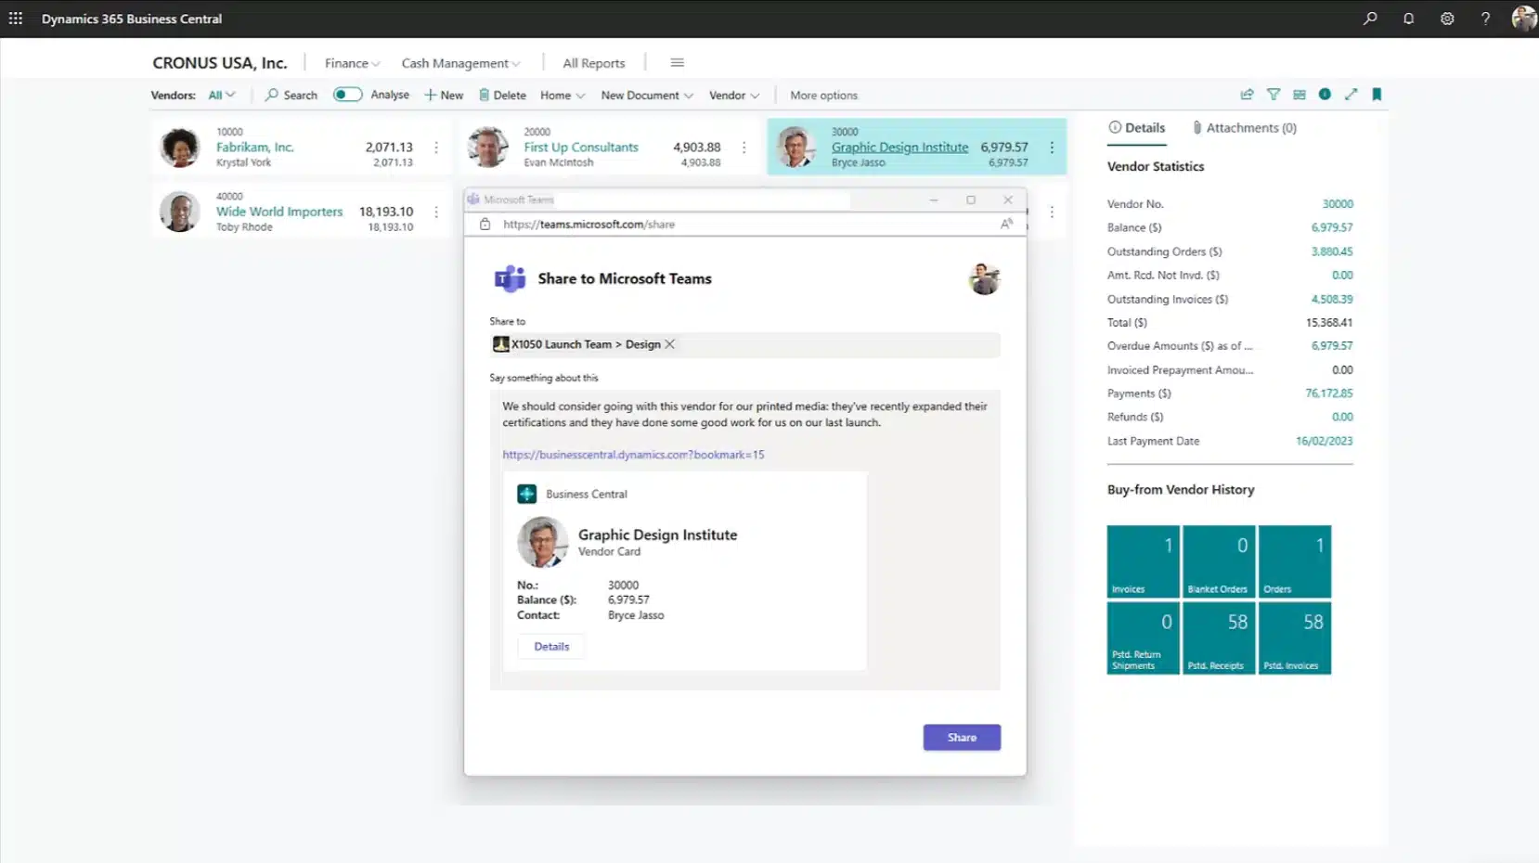Click the Details button on the vendor card preview

[x=551, y=647]
